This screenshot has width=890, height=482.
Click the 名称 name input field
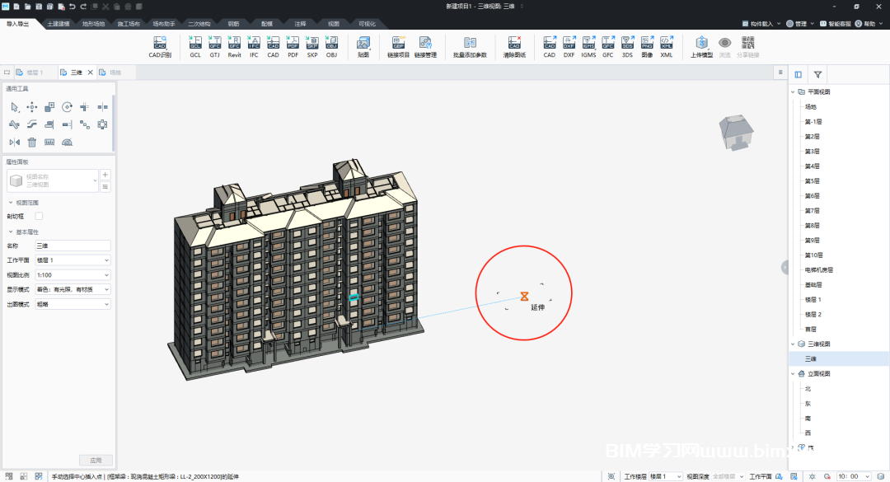73,246
